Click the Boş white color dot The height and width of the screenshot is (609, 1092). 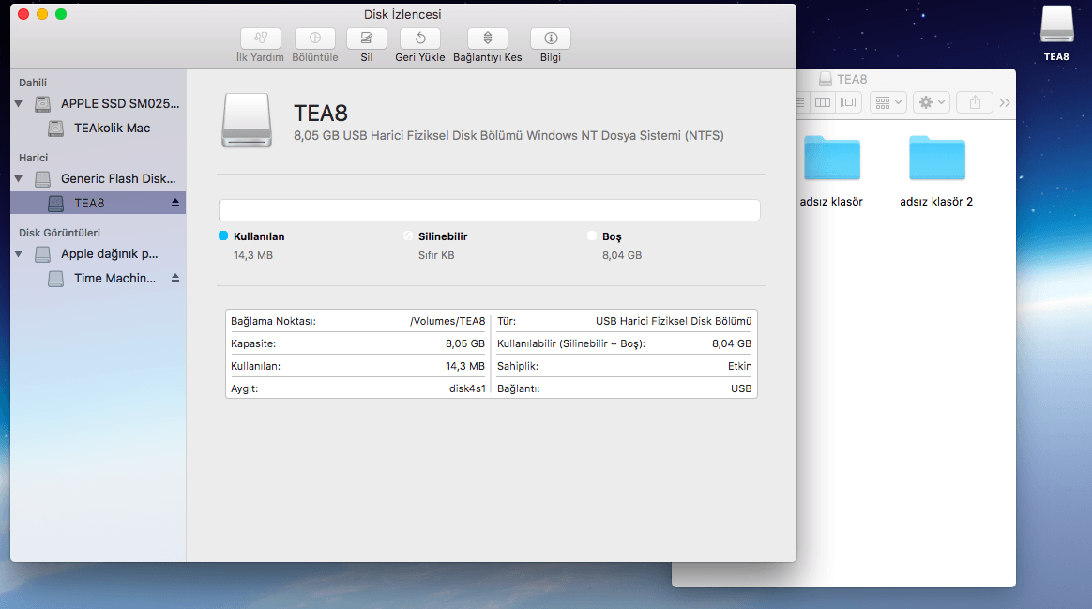pos(592,236)
